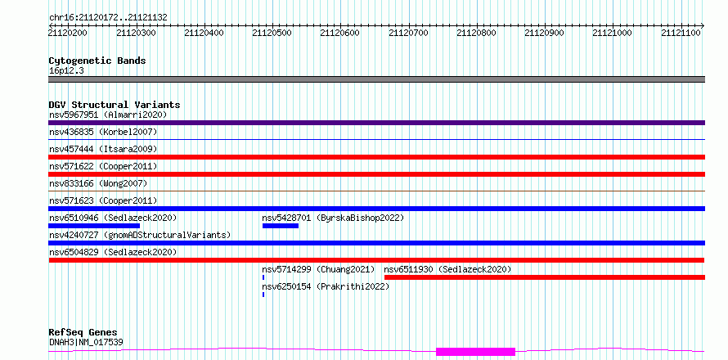Open the nsv5428701 (ByrskaBishop2022) label
This screenshot has width=728, height=360.
coord(333,218)
